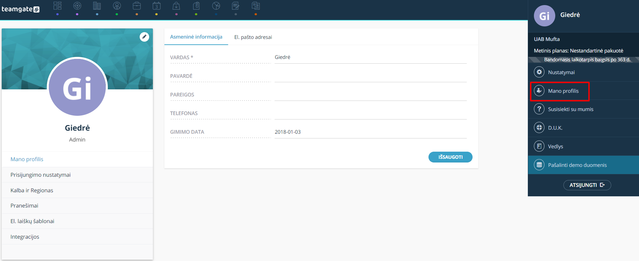Open the Leads target icon
Viewport: 639px width, 261px height.
[77, 6]
